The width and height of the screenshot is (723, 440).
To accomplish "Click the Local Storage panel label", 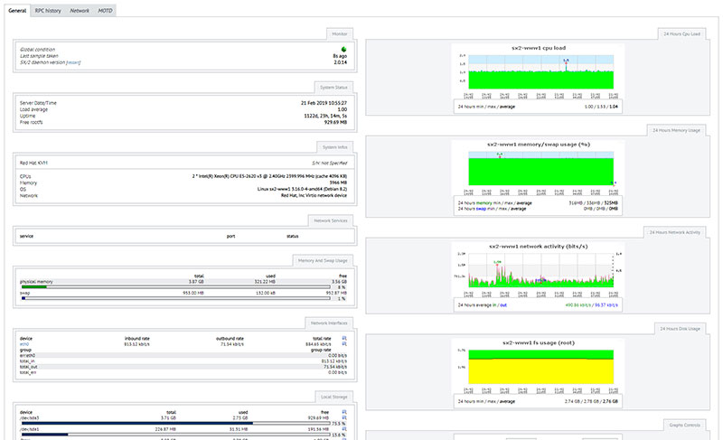I will [x=334, y=397].
